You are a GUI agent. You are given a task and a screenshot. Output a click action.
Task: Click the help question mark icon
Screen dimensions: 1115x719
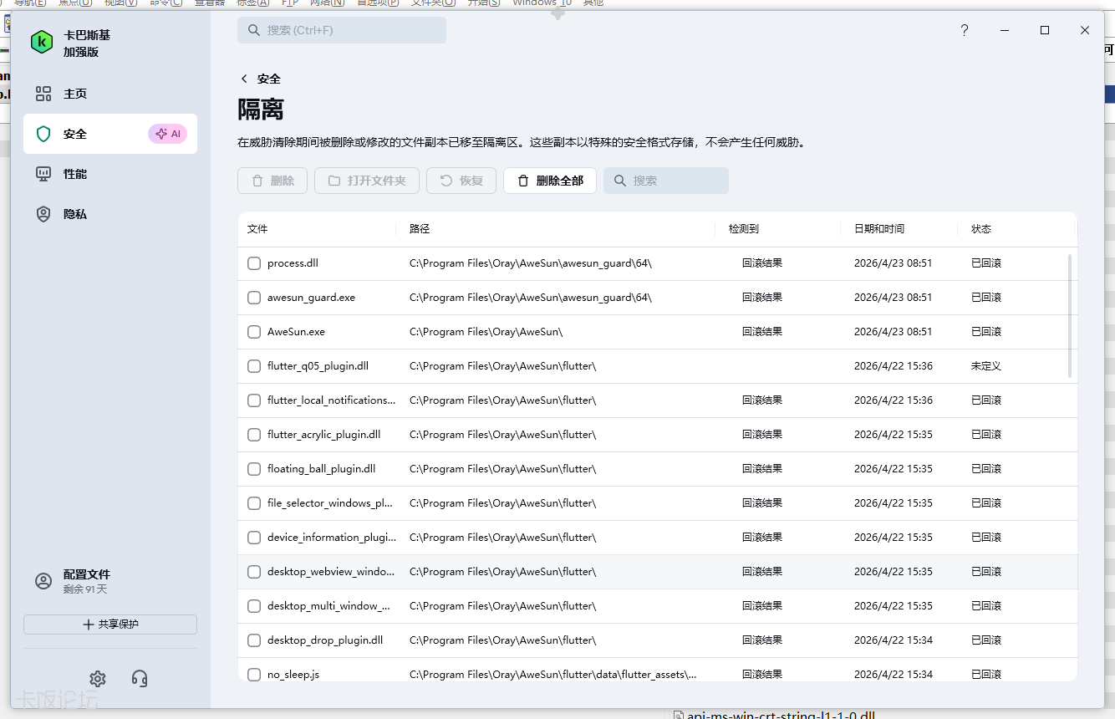tap(964, 30)
